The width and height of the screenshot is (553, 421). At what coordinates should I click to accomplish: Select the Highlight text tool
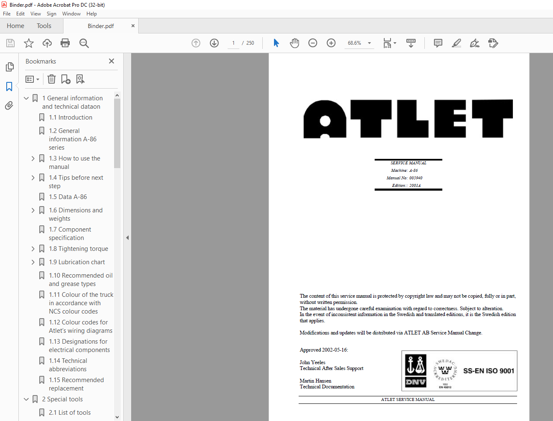(457, 43)
